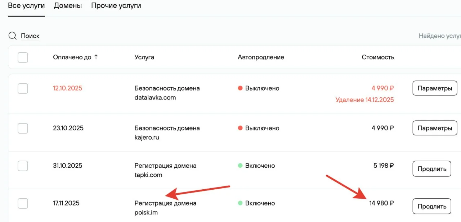Screen dimensions: 461x222
Task: Toggle the select-all checkbox in header
Action: [x=23, y=57]
